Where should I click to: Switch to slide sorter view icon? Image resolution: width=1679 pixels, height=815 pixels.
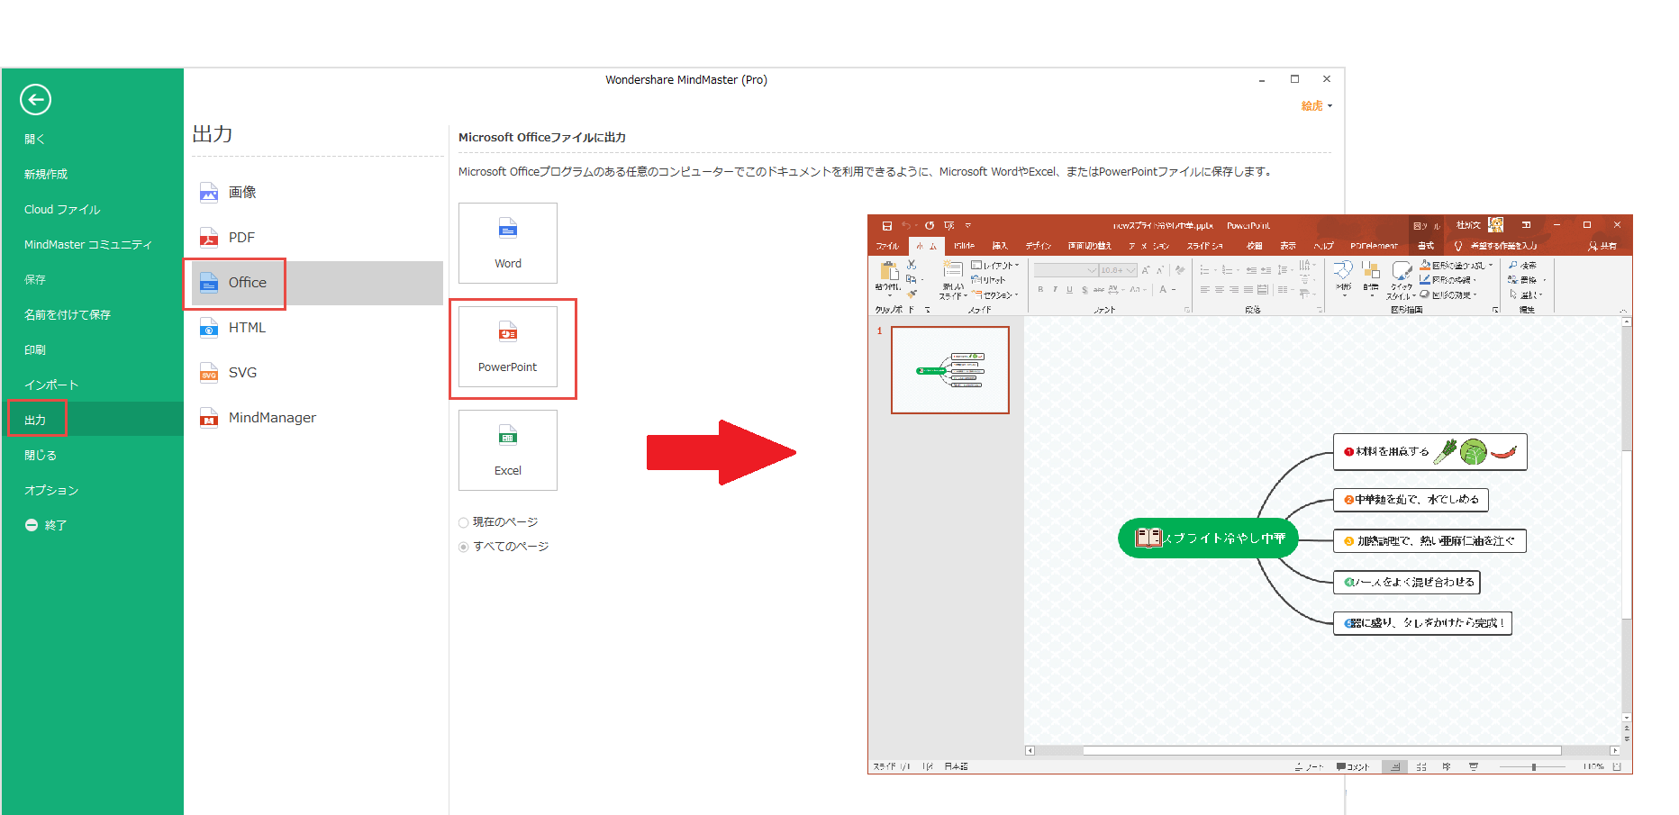[x=1421, y=767]
